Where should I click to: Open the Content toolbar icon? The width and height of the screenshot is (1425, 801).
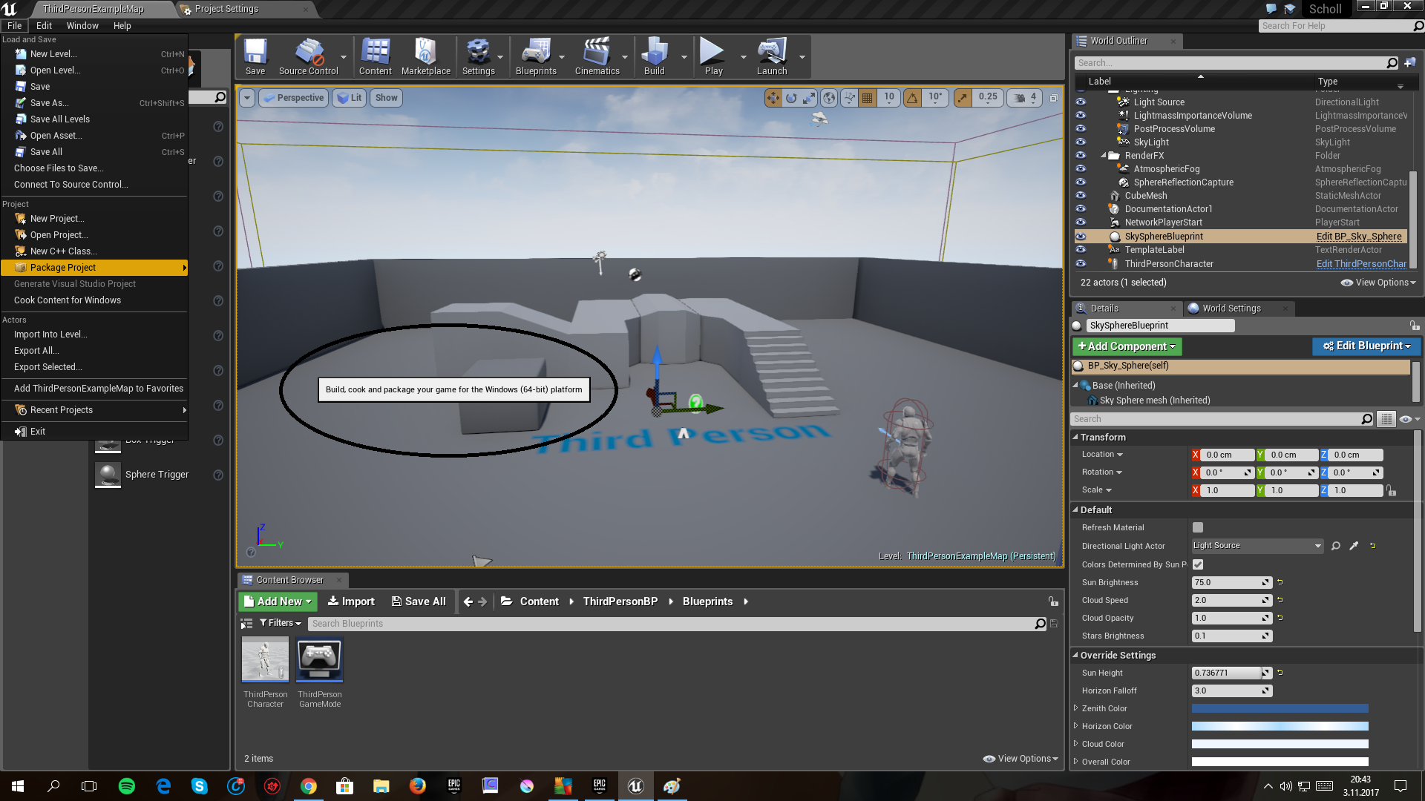375,57
